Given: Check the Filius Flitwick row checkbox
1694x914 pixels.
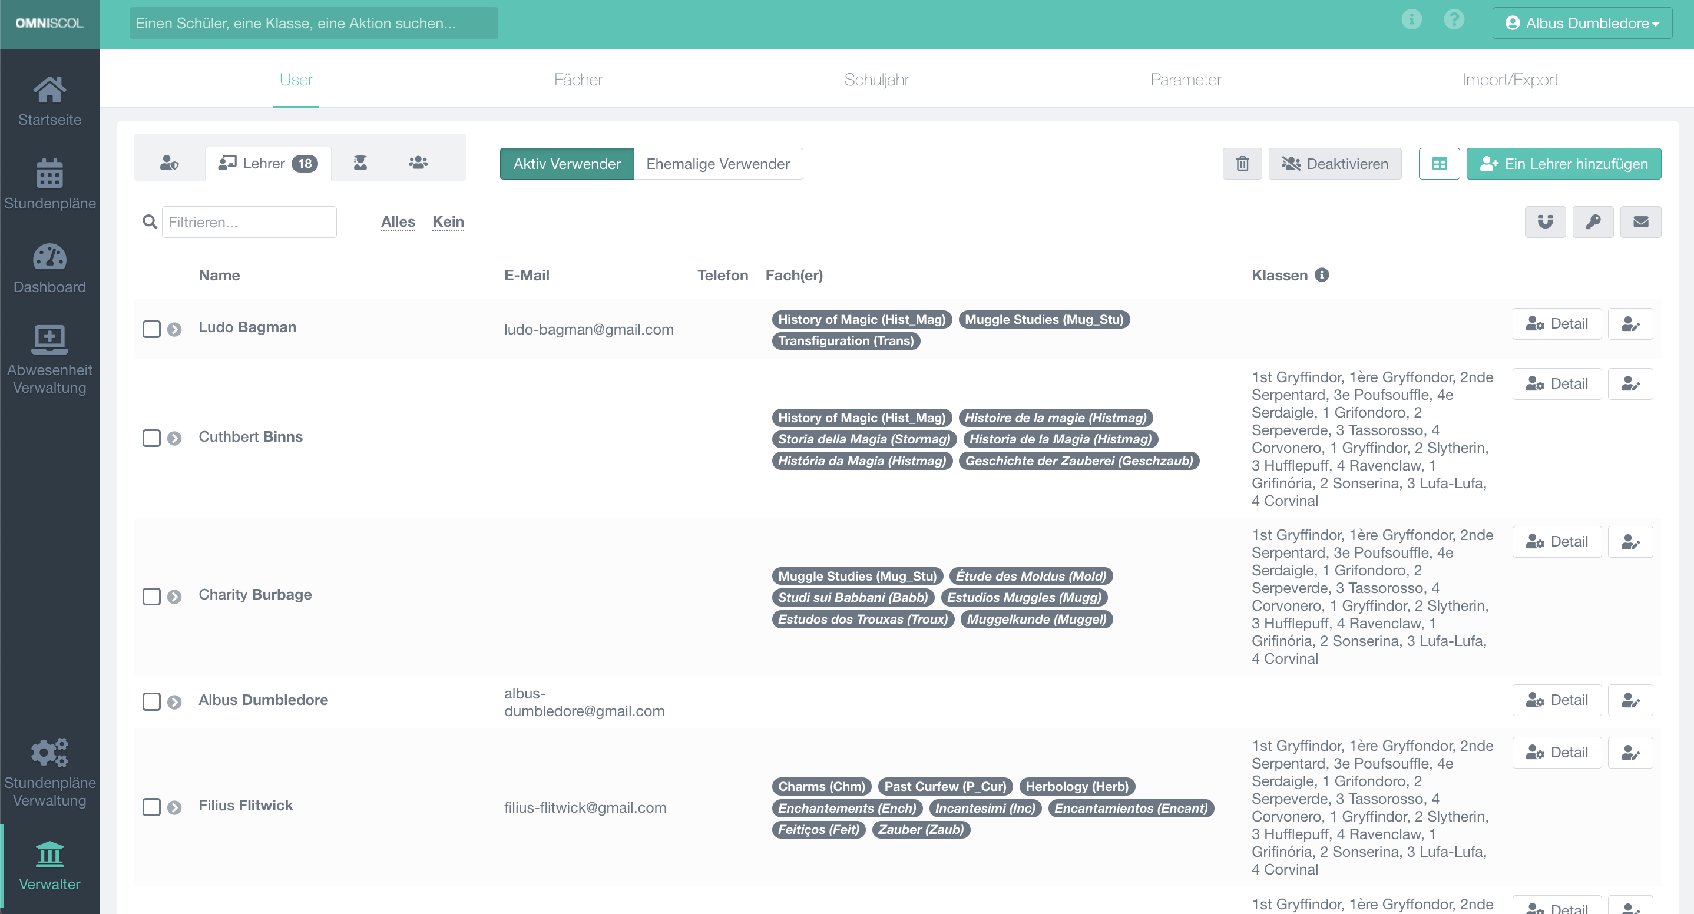Looking at the screenshot, I should [151, 807].
